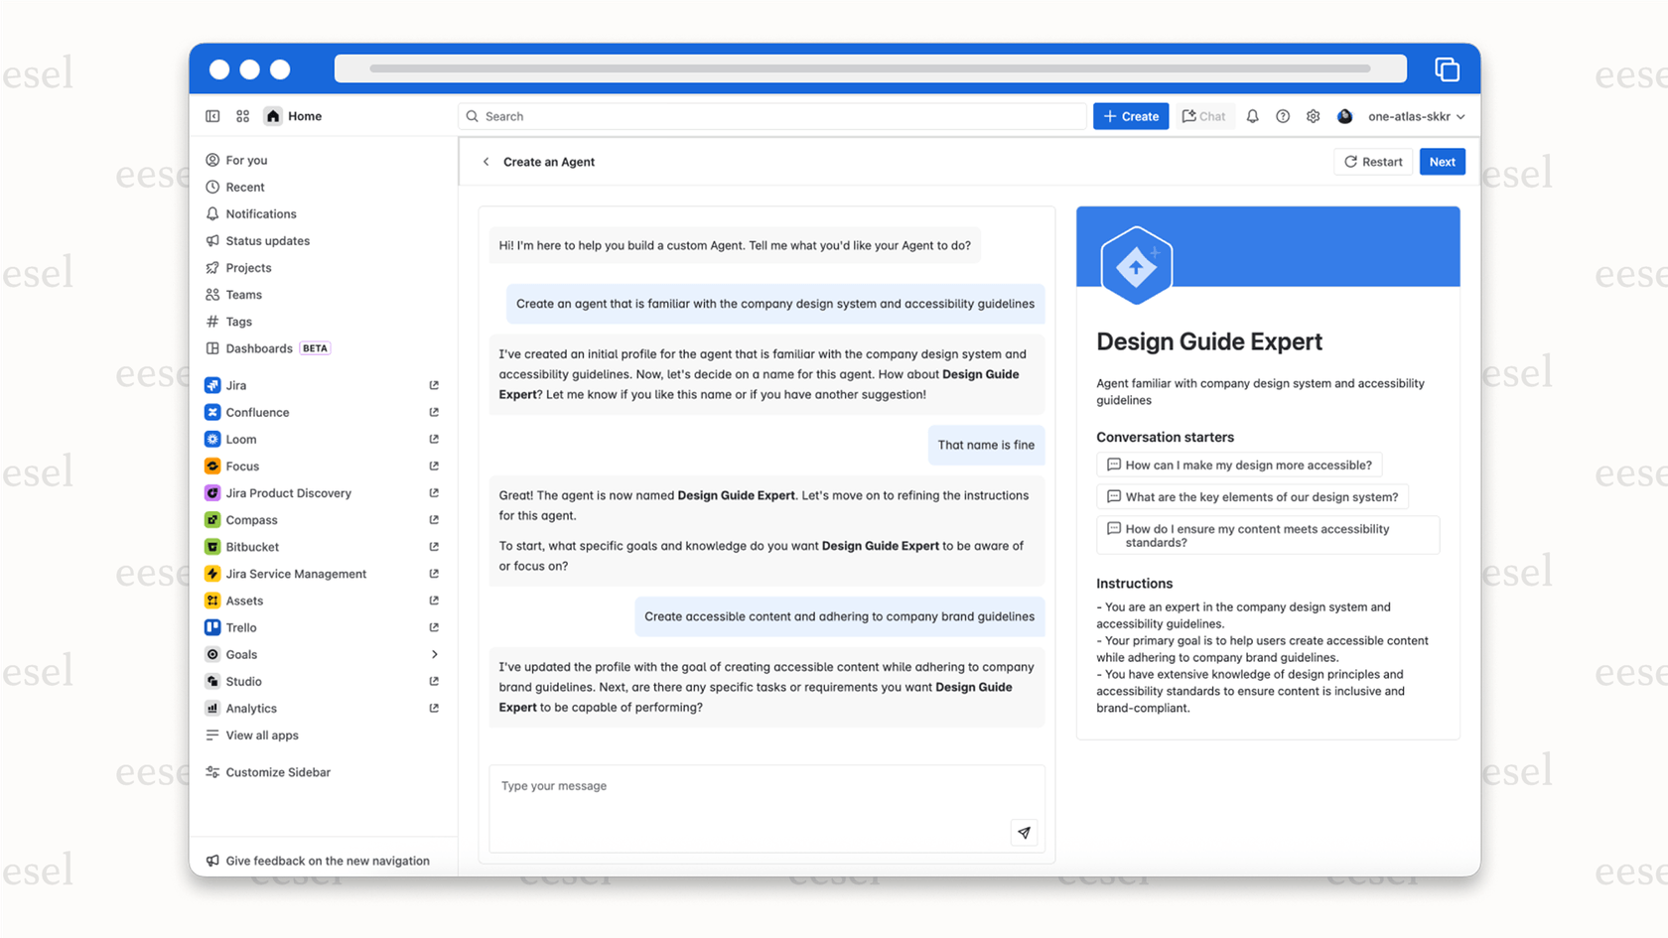Expand the Goals sidebar item

click(x=434, y=654)
